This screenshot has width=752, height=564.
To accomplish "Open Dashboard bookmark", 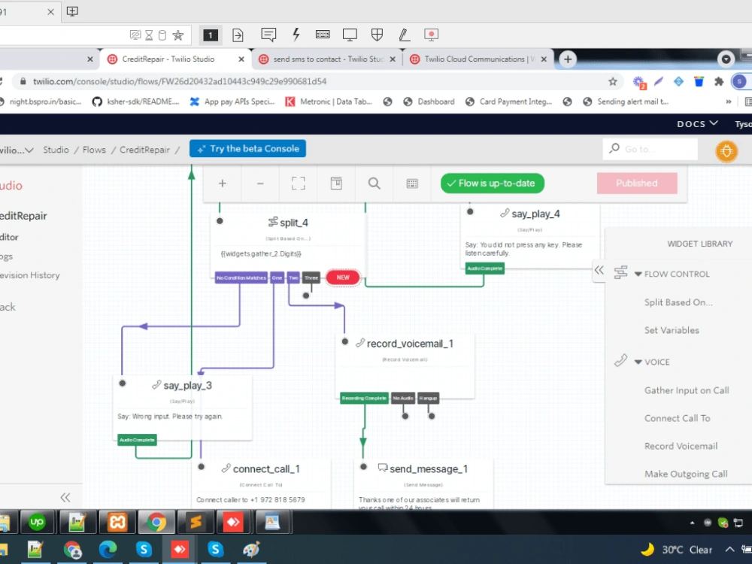I will click(x=429, y=102).
